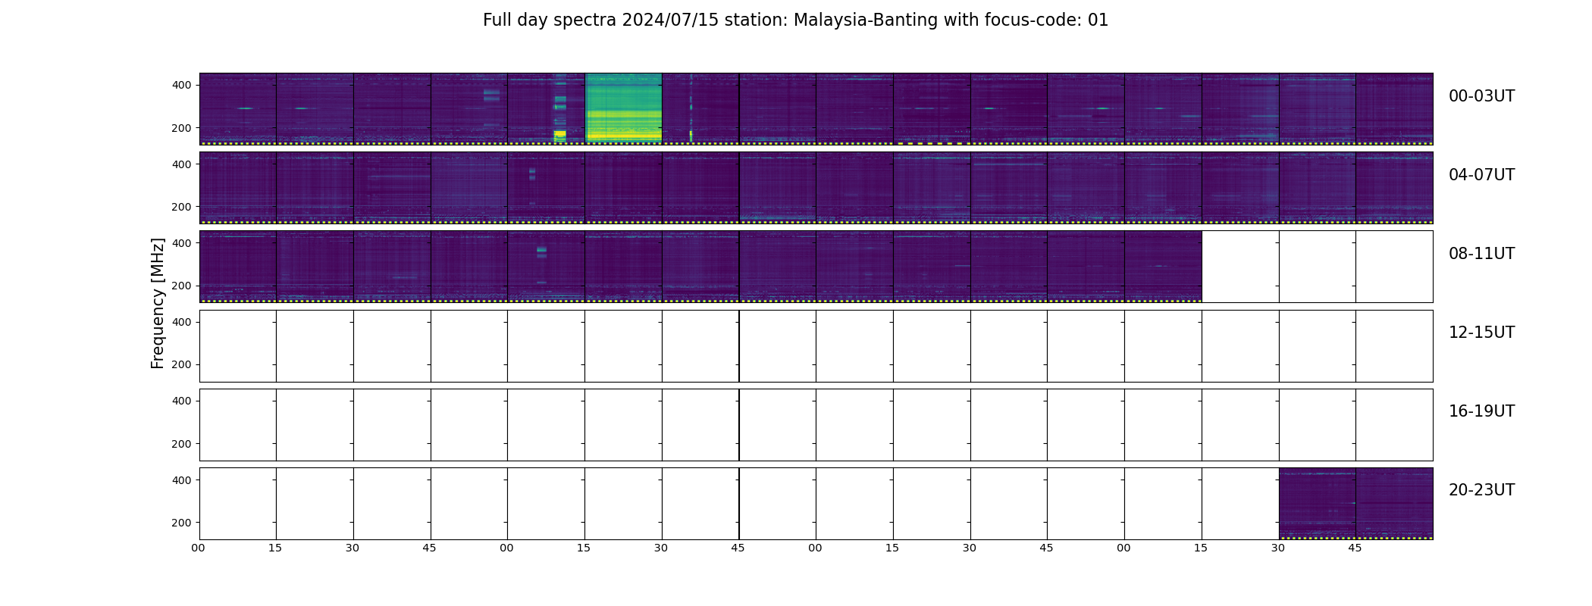1592x606 pixels.
Task: Select the '08-11UT' row label
Action: click(1481, 254)
